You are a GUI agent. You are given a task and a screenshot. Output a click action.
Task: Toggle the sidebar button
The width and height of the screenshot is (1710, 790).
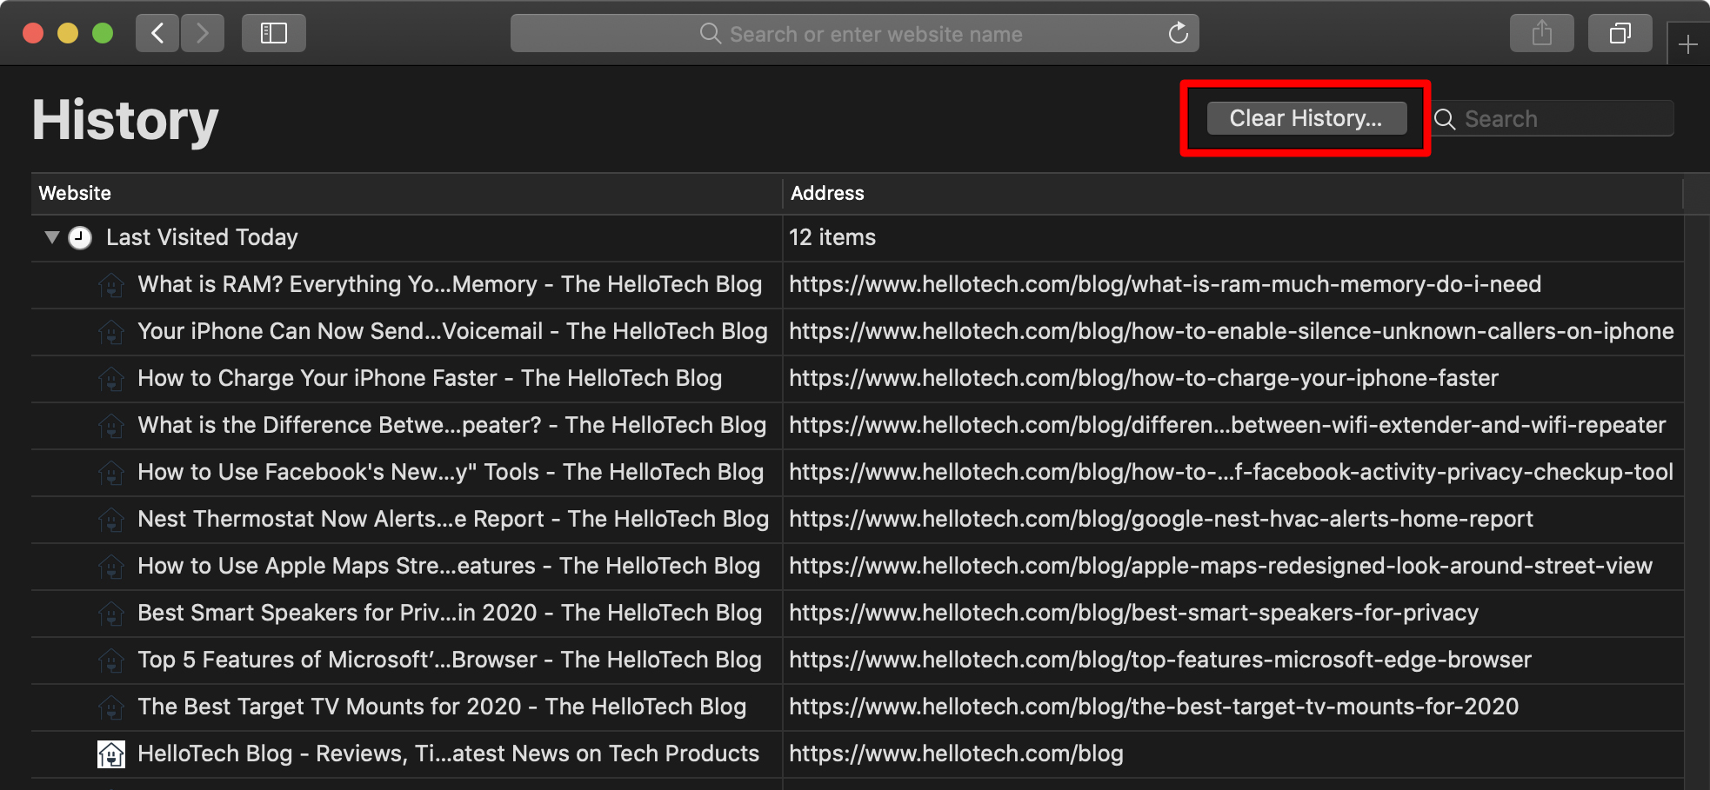(x=274, y=34)
